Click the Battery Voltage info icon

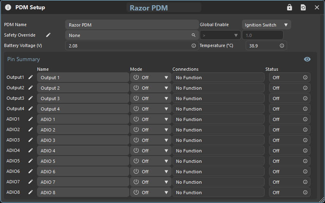[x=193, y=46]
